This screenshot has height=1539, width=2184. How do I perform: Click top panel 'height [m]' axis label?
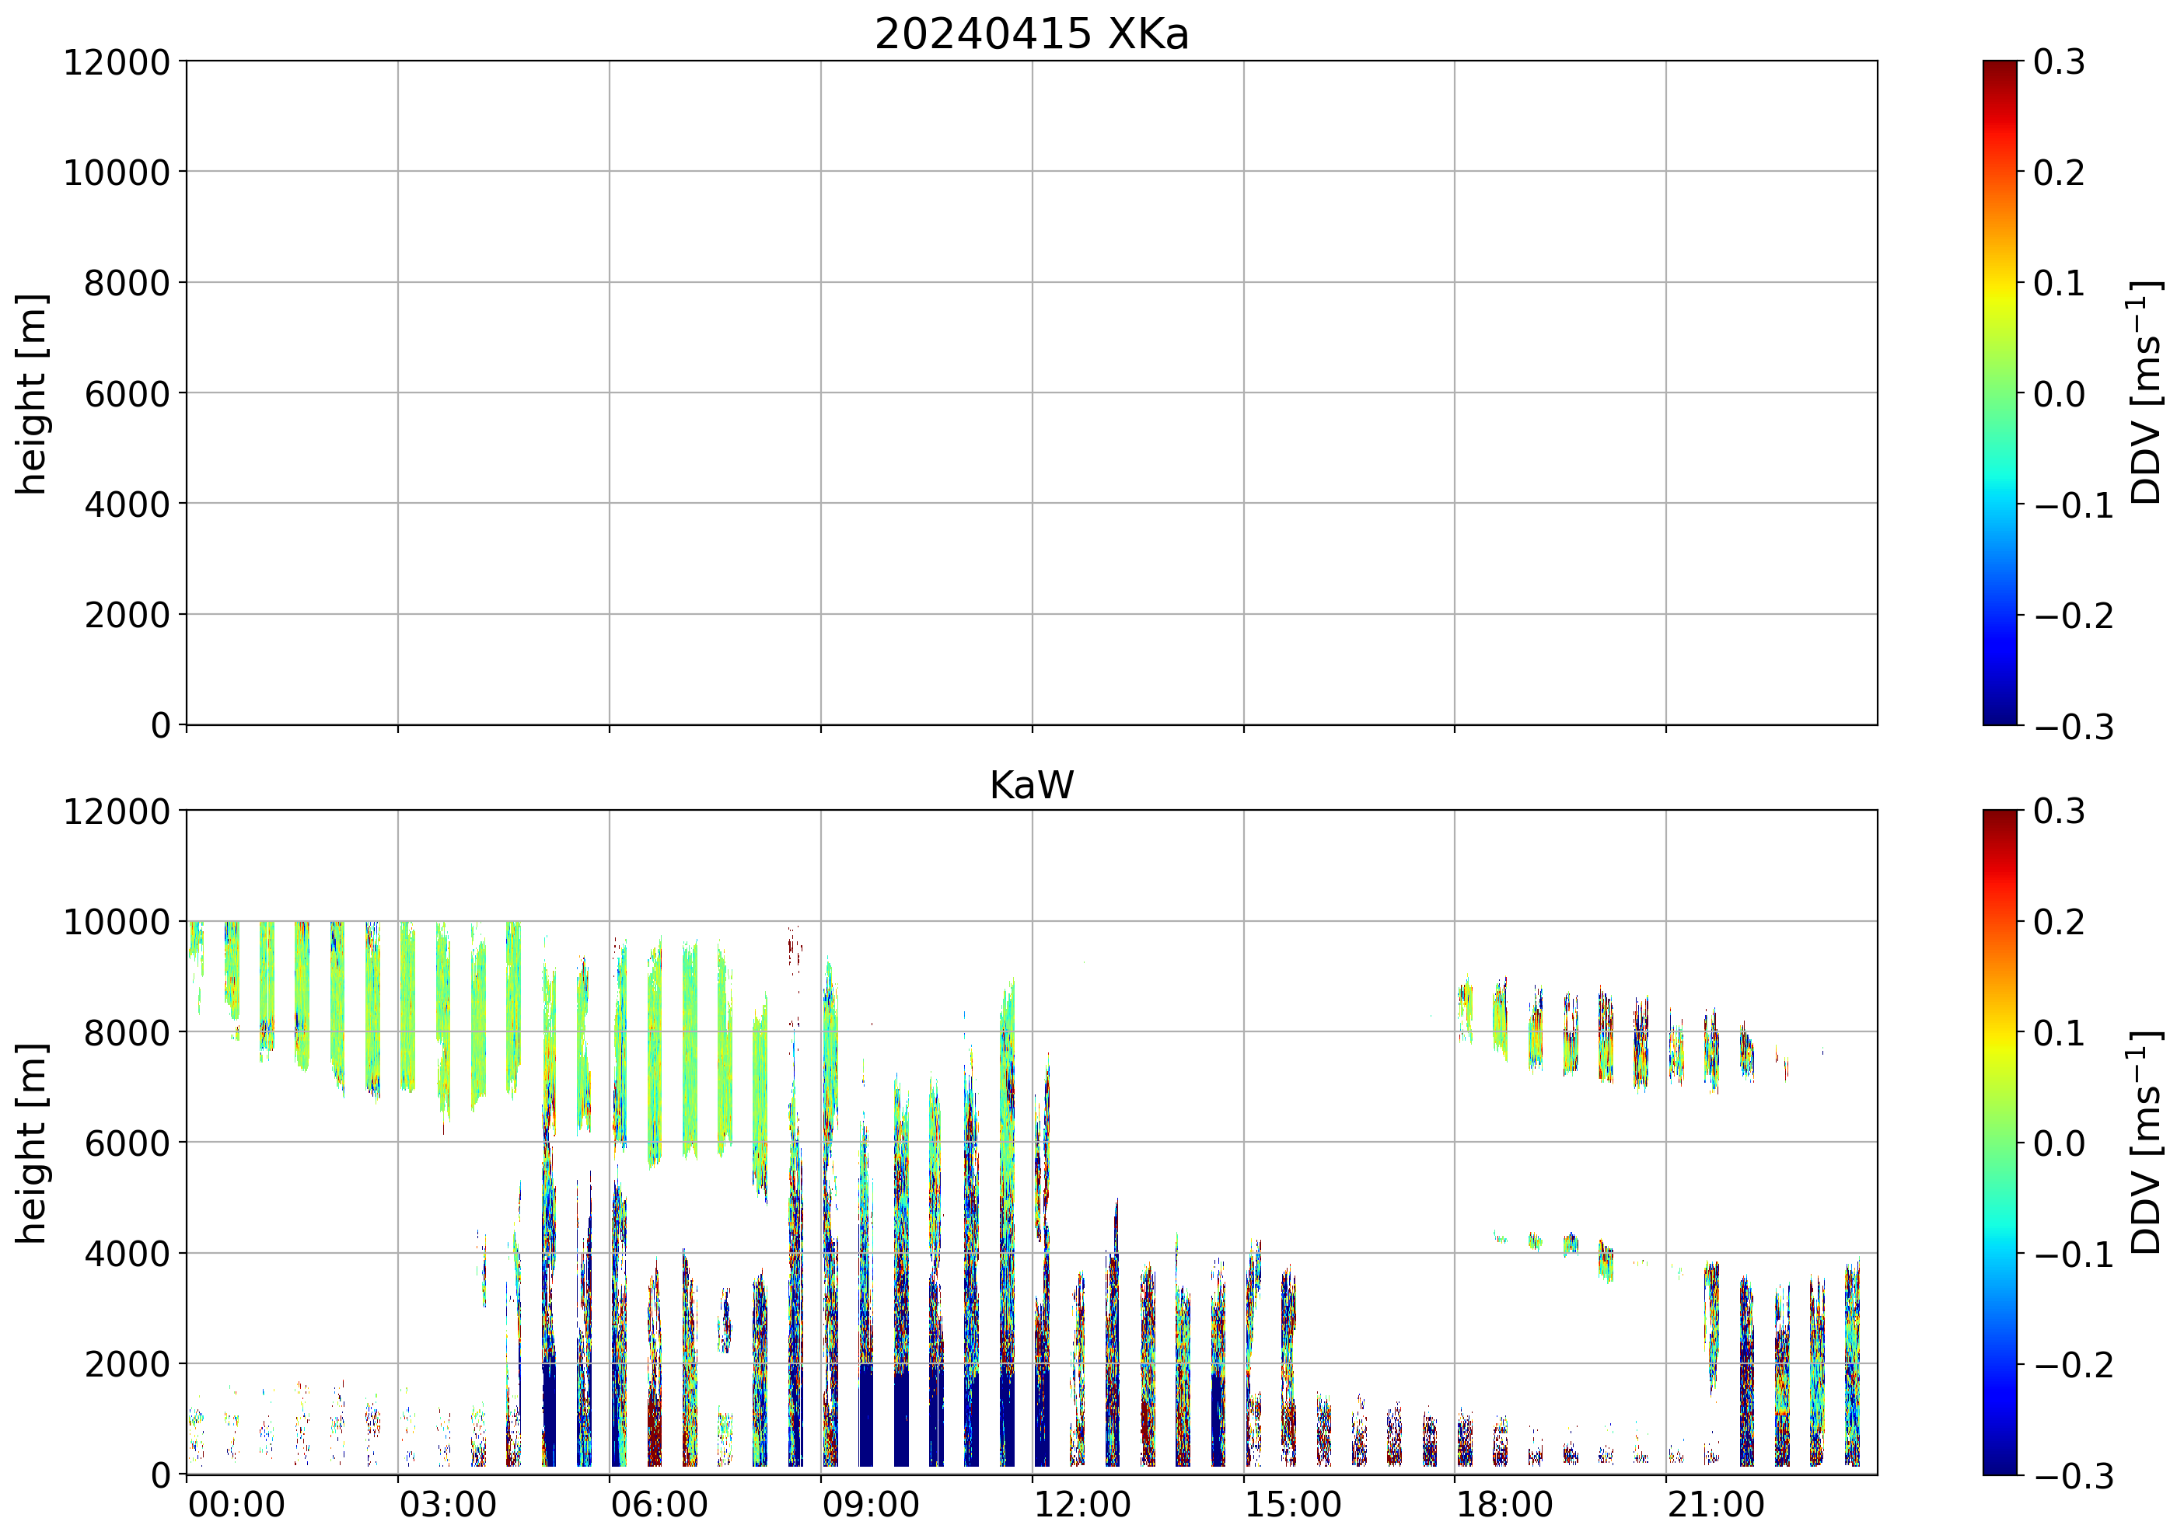pos(33,393)
